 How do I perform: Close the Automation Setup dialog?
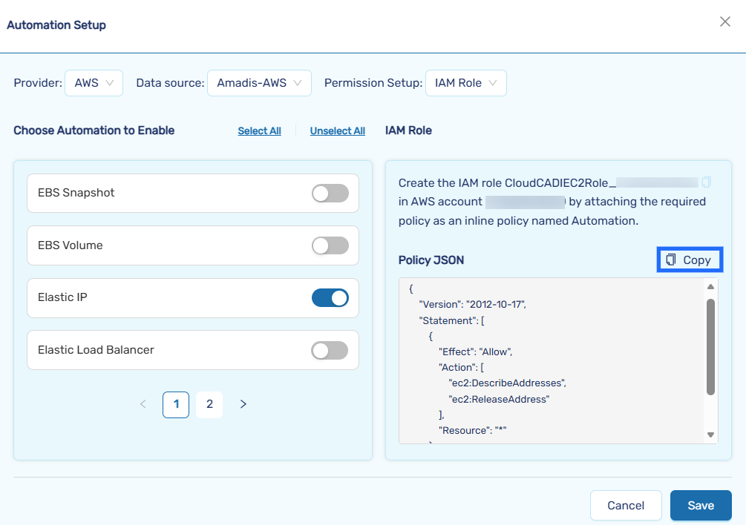click(x=725, y=22)
